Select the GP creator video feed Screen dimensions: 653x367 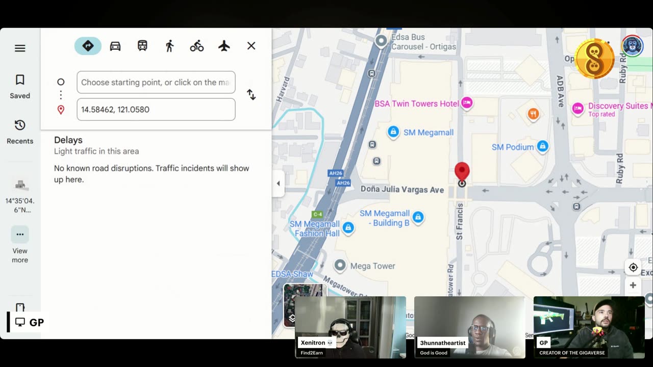tap(589, 327)
